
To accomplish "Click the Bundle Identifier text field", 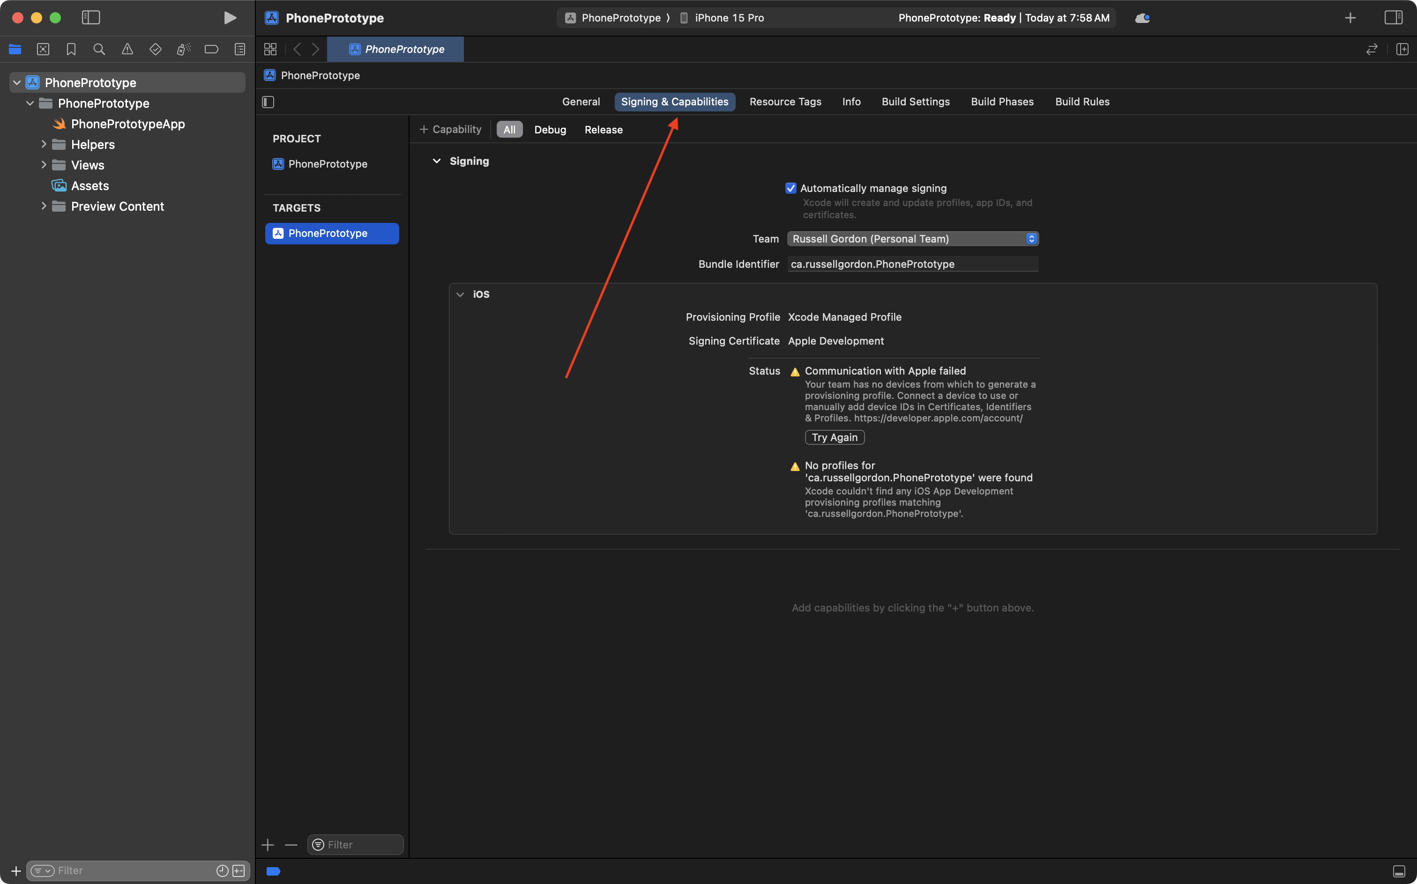I will pos(912,264).
